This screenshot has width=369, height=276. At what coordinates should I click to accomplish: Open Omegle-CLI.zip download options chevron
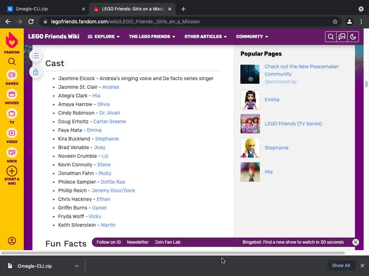tap(77, 266)
